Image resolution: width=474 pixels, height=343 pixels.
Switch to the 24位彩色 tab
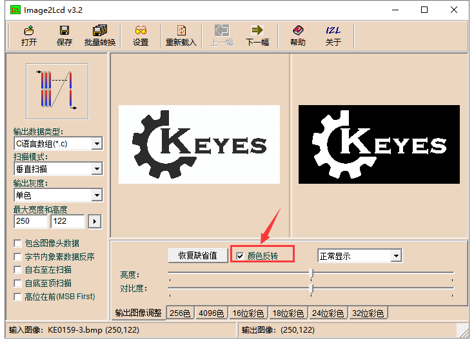coord(328,313)
